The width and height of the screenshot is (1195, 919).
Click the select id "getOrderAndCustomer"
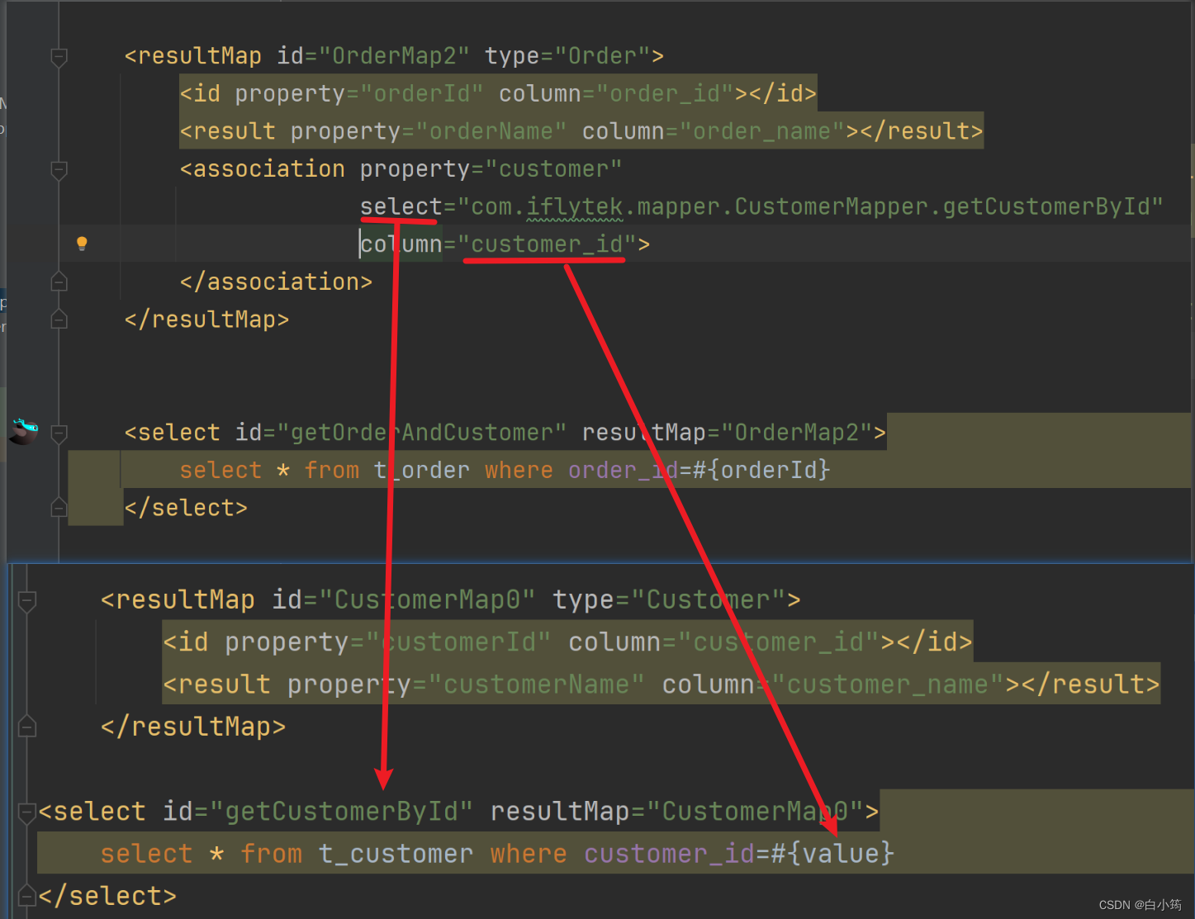click(x=422, y=433)
